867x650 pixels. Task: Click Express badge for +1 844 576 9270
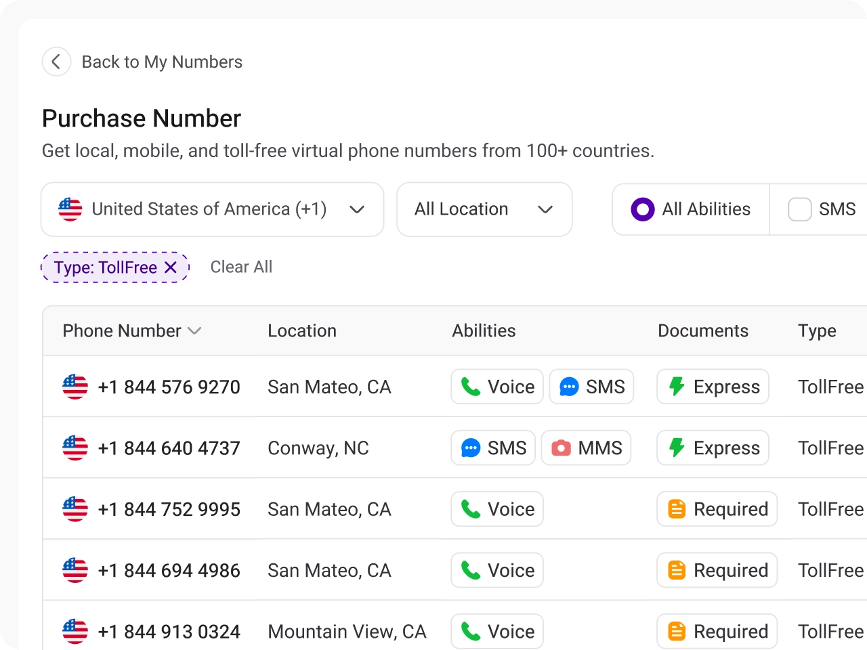[x=713, y=387]
